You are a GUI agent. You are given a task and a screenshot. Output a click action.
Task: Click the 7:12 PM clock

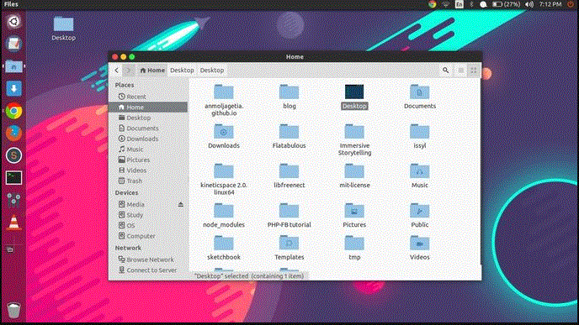point(550,4)
